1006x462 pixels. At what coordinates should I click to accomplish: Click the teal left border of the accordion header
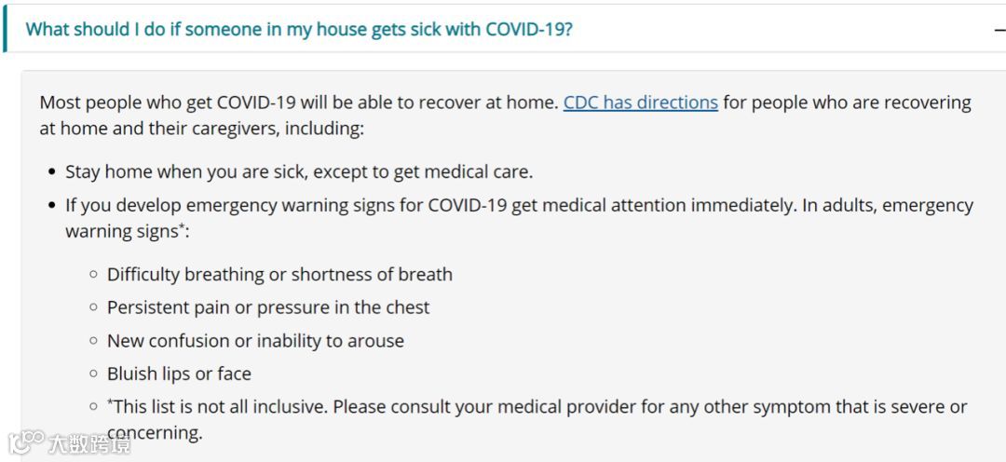pyautogui.click(x=6, y=30)
